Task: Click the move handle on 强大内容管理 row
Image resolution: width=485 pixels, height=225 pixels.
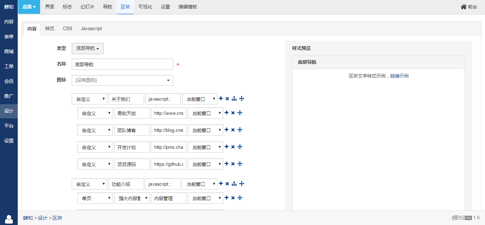Action: [x=240, y=198]
